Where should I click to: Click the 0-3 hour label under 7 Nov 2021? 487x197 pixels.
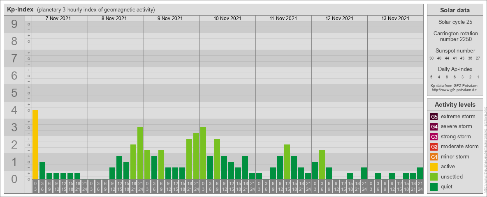click(35, 187)
